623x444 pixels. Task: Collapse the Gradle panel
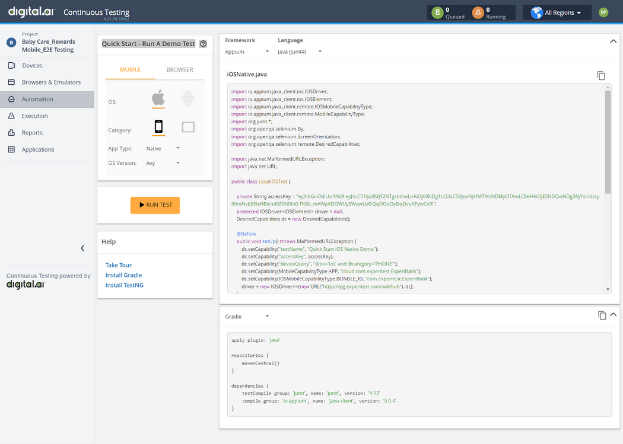613,314
